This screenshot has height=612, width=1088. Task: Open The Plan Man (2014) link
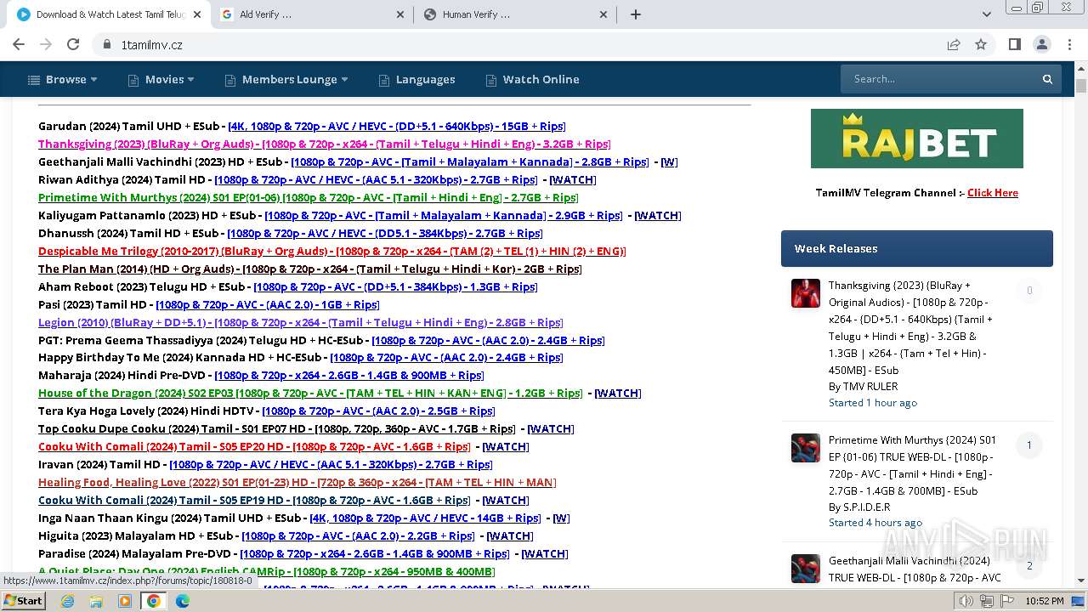tap(309, 269)
